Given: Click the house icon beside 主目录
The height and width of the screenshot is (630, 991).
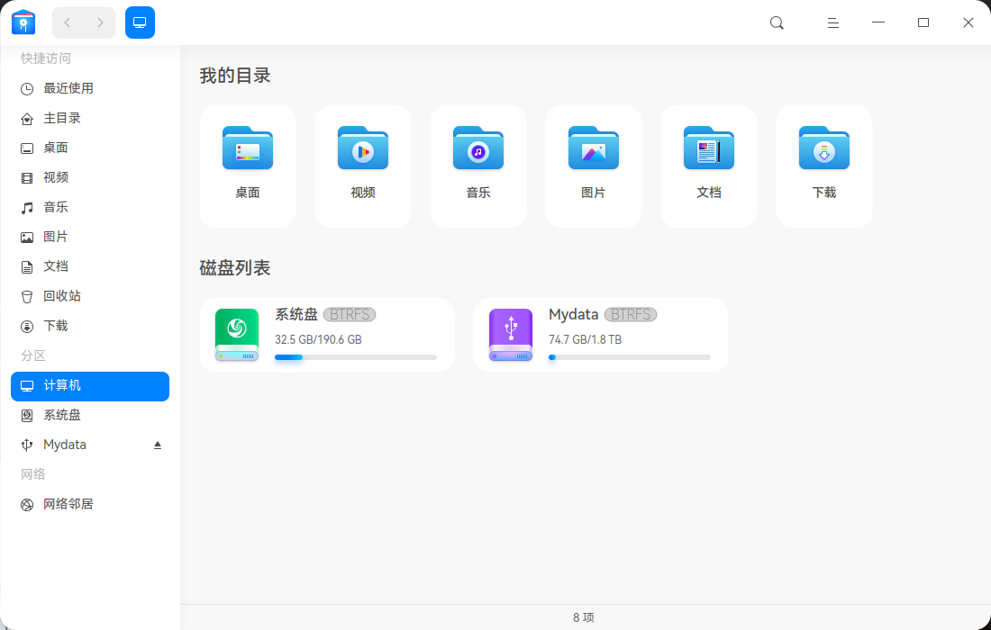Looking at the screenshot, I should (x=26, y=119).
